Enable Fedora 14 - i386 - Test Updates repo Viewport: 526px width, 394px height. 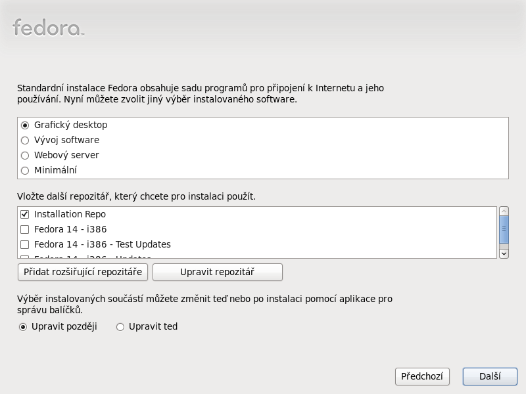pos(24,244)
